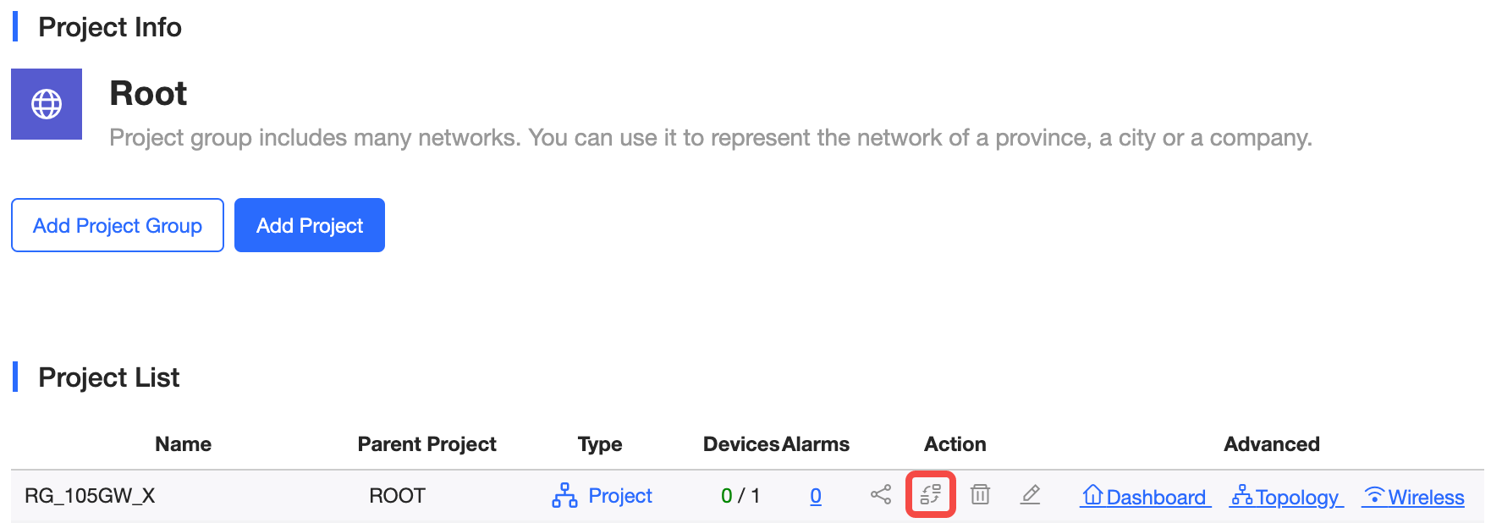Click the Devices column header
This screenshot has height=523, width=1491.
pos(740,444)
